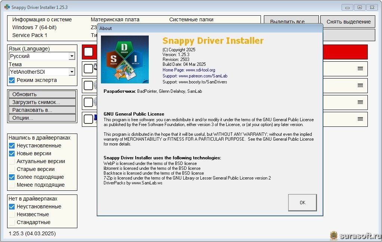Uncheck the Новые версии filter
The image size is (382, 242).
pos(12,153)
